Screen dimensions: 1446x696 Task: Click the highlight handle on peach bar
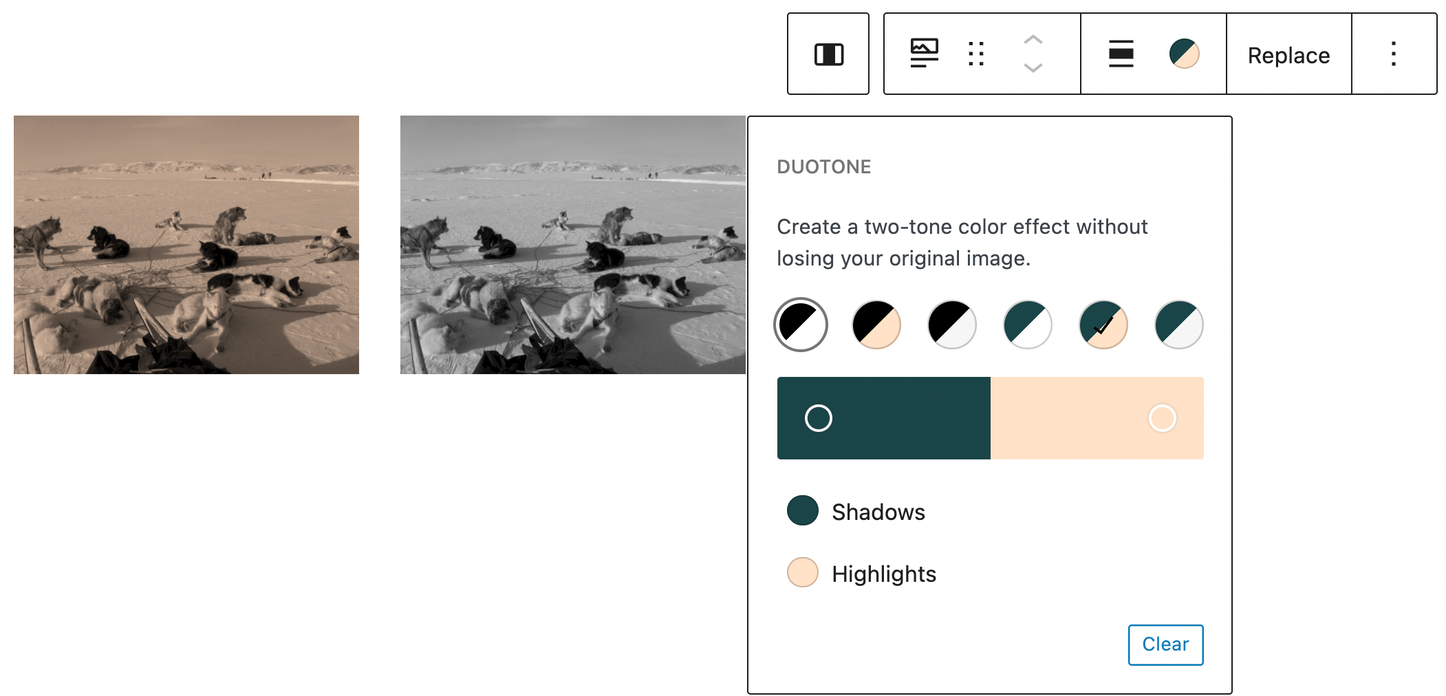[1162, 418]
